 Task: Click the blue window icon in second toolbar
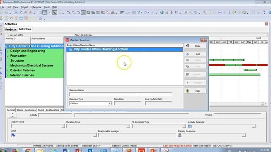[21, 18]
